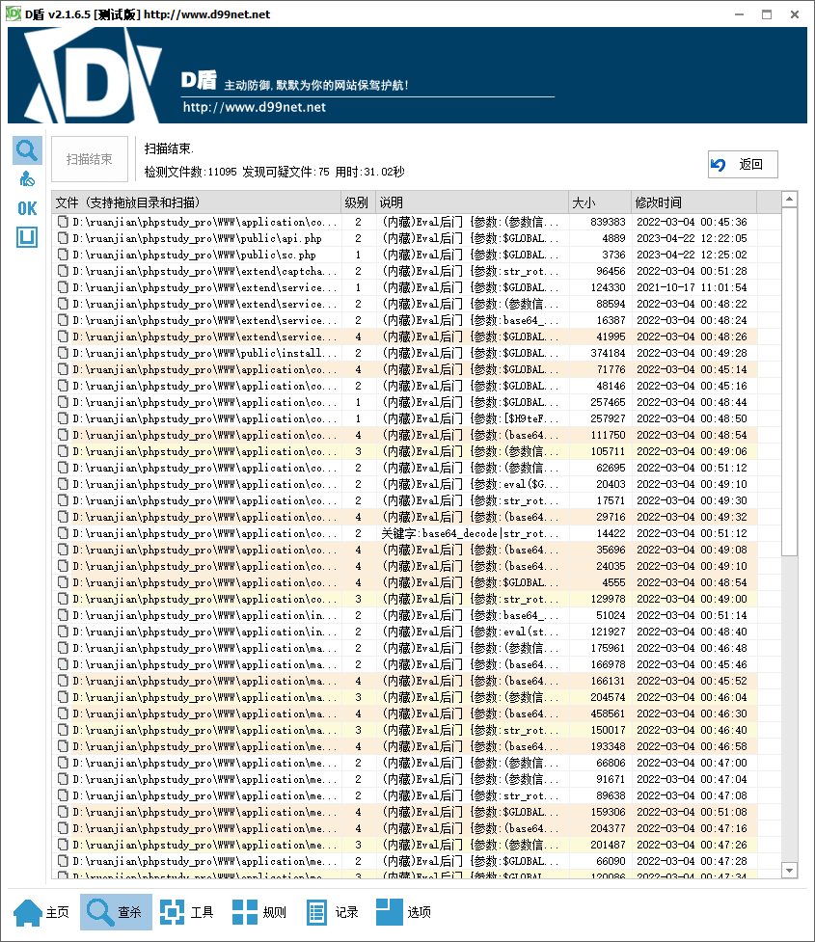Image resolution: width=815 pixels, height=942 pixels.
Task: Click file icon of row dated 2021-10-17
Action: (x=63, y=287)
